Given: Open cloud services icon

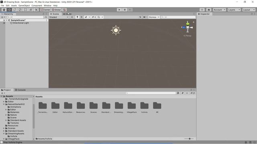Looking at the screenshot, I should (209, 10).
